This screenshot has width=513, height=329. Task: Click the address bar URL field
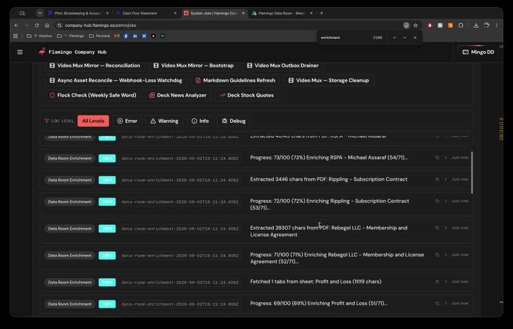tap(229, 25)
